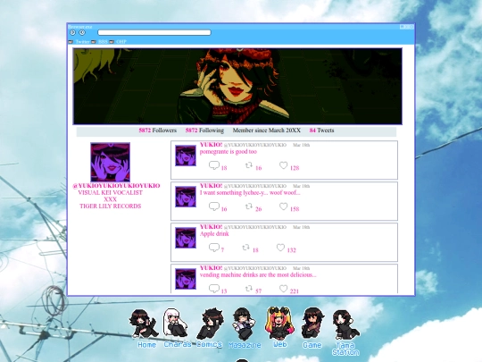Click the browser forward arrow button

(x=72, y=33)
